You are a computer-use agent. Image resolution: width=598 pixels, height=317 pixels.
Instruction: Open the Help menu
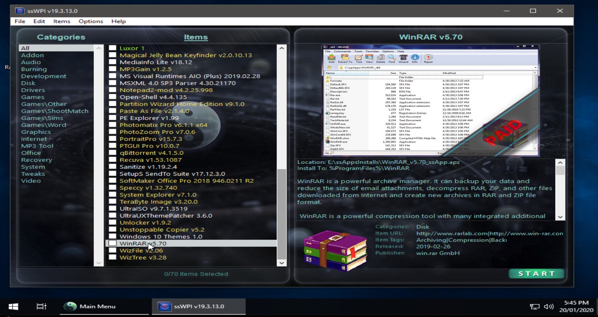coord(119,21)
